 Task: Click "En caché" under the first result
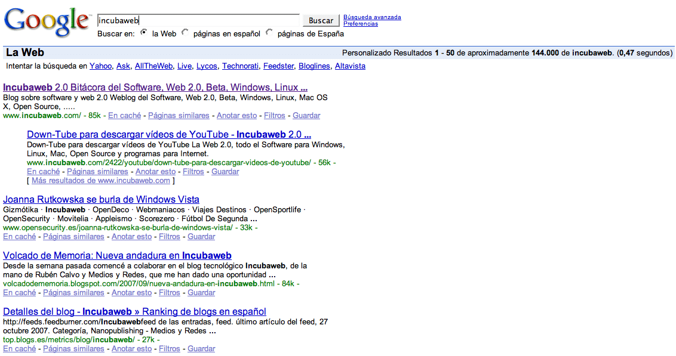pos(124,116)
